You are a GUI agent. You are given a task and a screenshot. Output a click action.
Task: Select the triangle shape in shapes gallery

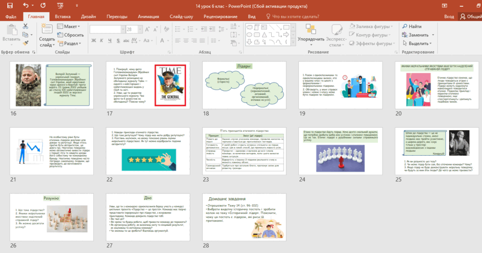click(x=264, y=35)
